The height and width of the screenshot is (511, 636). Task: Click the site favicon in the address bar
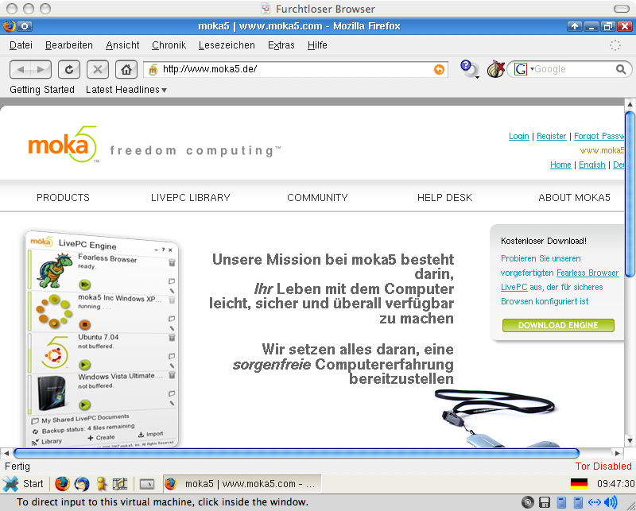(153, 69)
